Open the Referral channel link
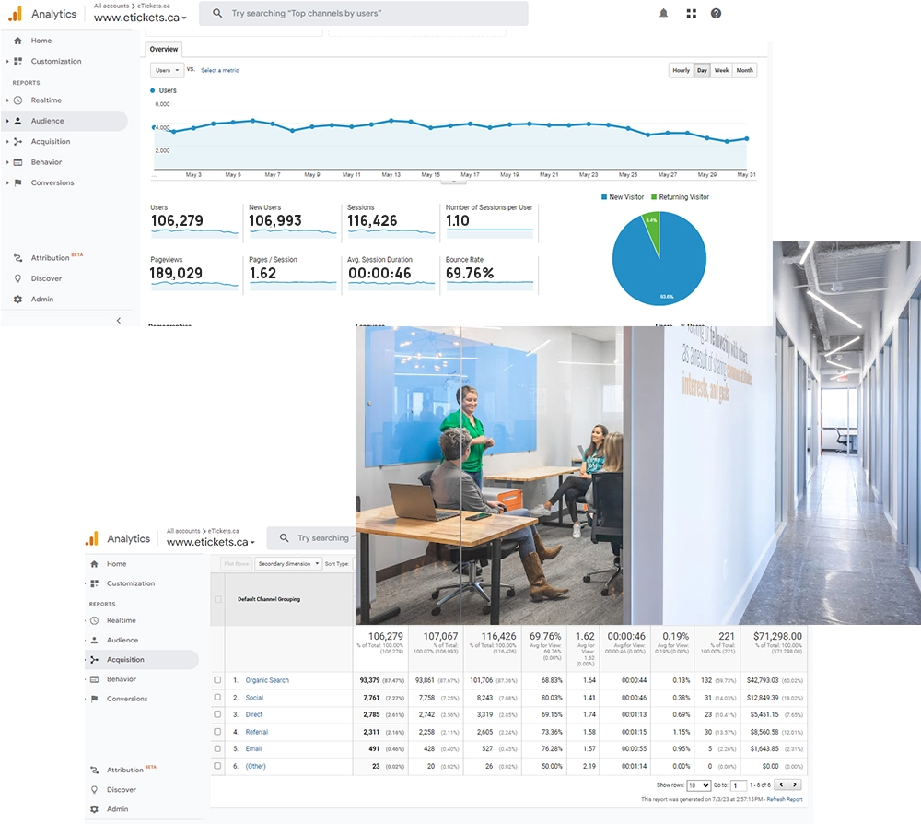 (x=257, y=732)
